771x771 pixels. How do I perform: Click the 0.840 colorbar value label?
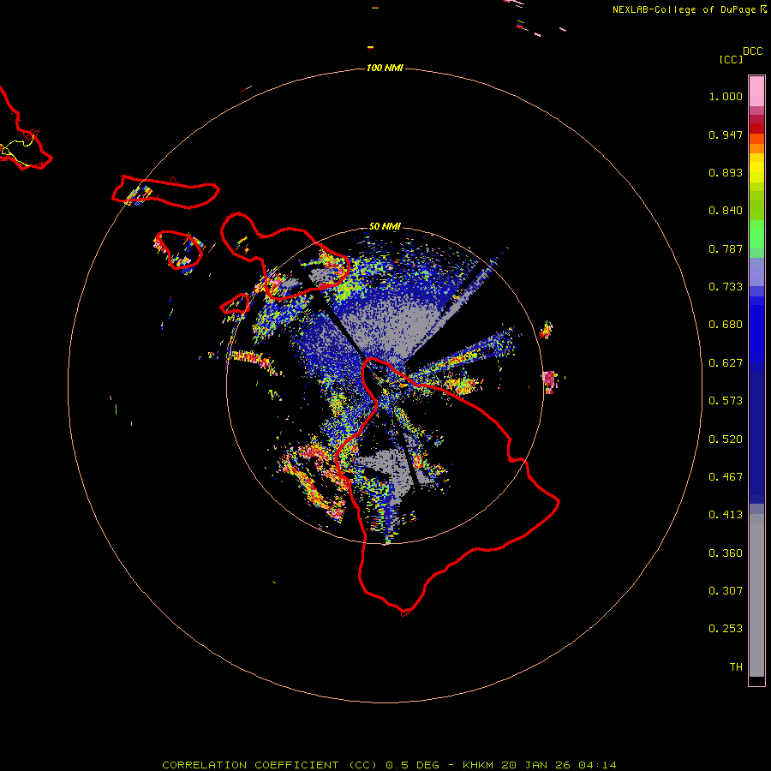point(726,211)
